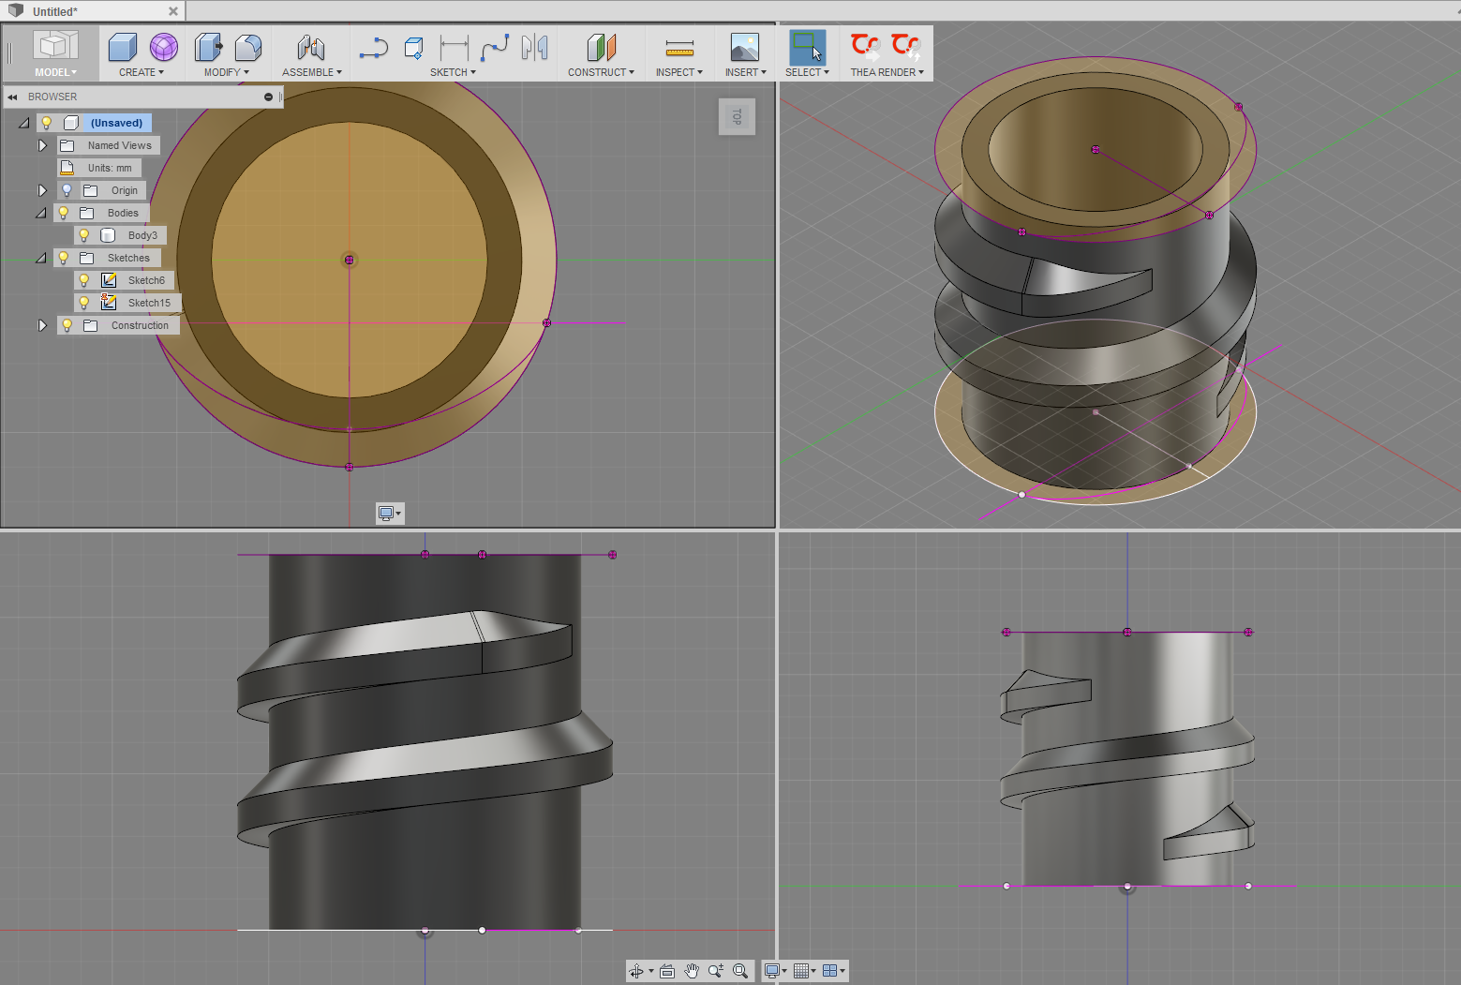Select the Fit Point Spline tool

click(494, 44)
